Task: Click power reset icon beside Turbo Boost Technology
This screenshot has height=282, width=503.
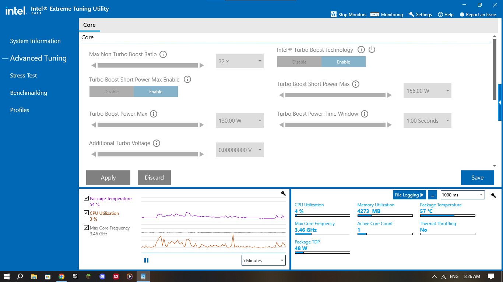Action: point(372,50)
